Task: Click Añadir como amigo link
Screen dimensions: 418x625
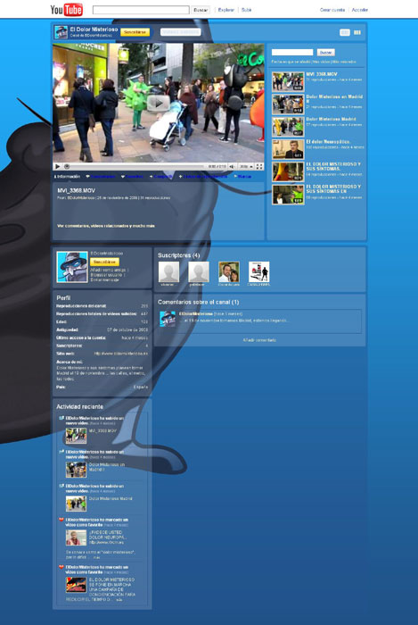Action: click(110, 270)
